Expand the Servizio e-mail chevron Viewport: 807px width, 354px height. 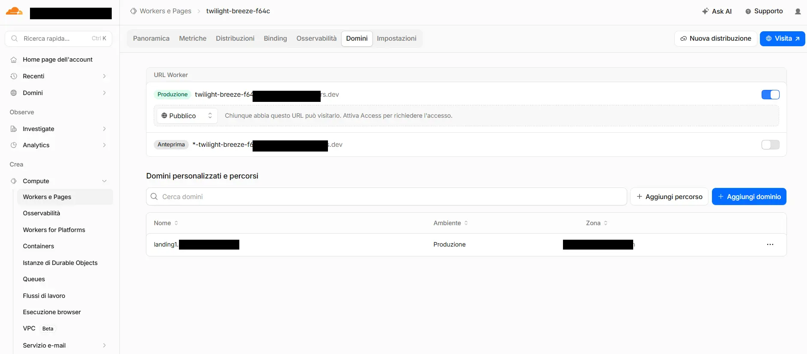click(104, 345)
